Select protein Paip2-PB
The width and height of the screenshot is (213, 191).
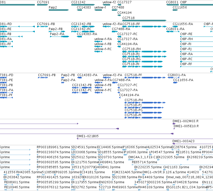coord(63,78)
